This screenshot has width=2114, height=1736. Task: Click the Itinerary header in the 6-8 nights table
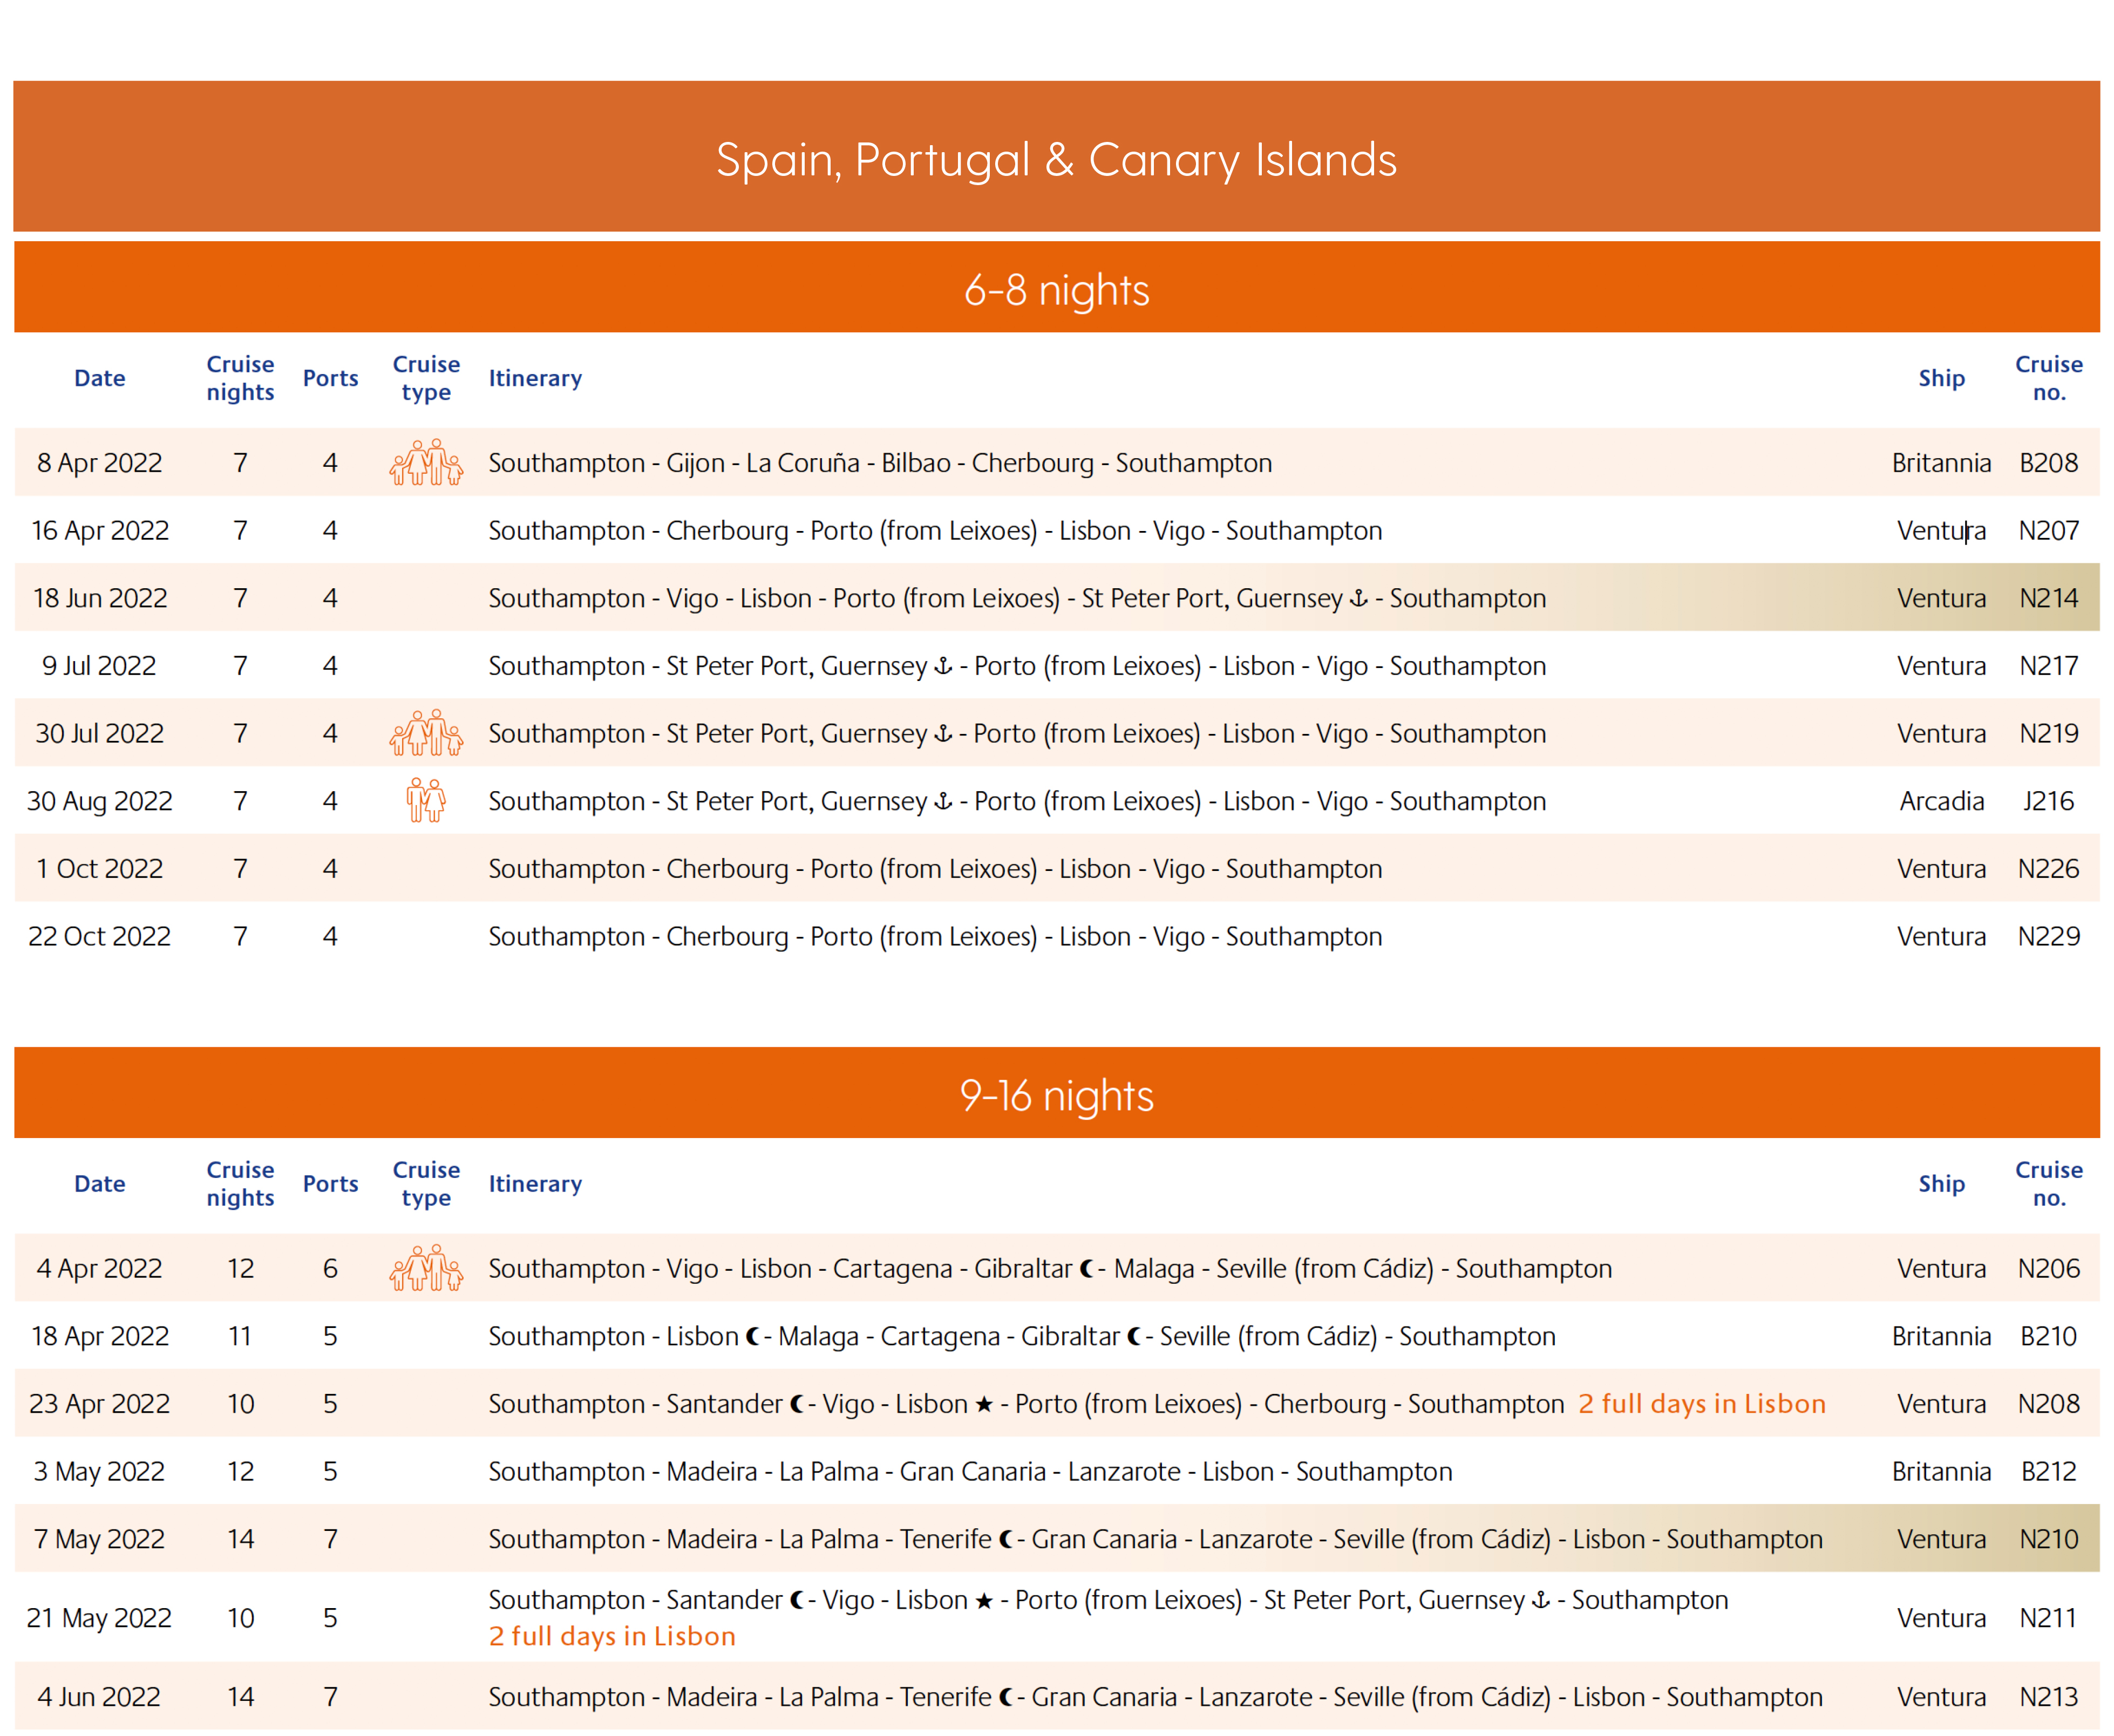tap(535, 378)
